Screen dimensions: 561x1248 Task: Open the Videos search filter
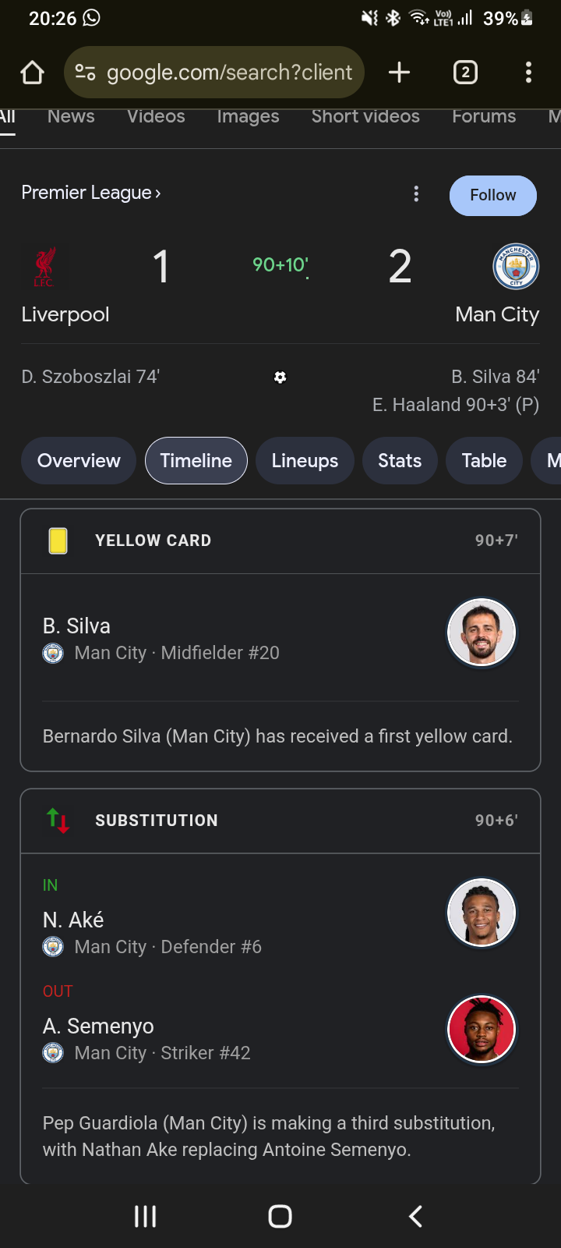(156, 116)
